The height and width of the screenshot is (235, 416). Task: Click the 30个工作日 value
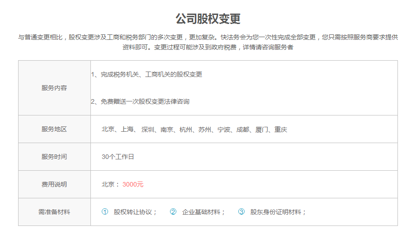point(118,157)
